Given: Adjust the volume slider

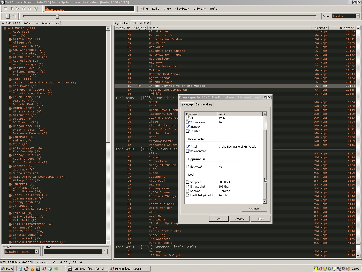Looking at the screenshot, I should coord(8,16).
